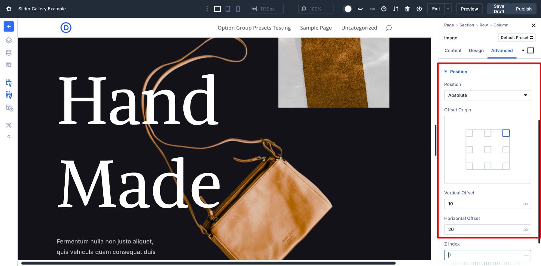541x266 pixels.
Task: Click the Z Index input field
Action: click(x=488, y=255)
